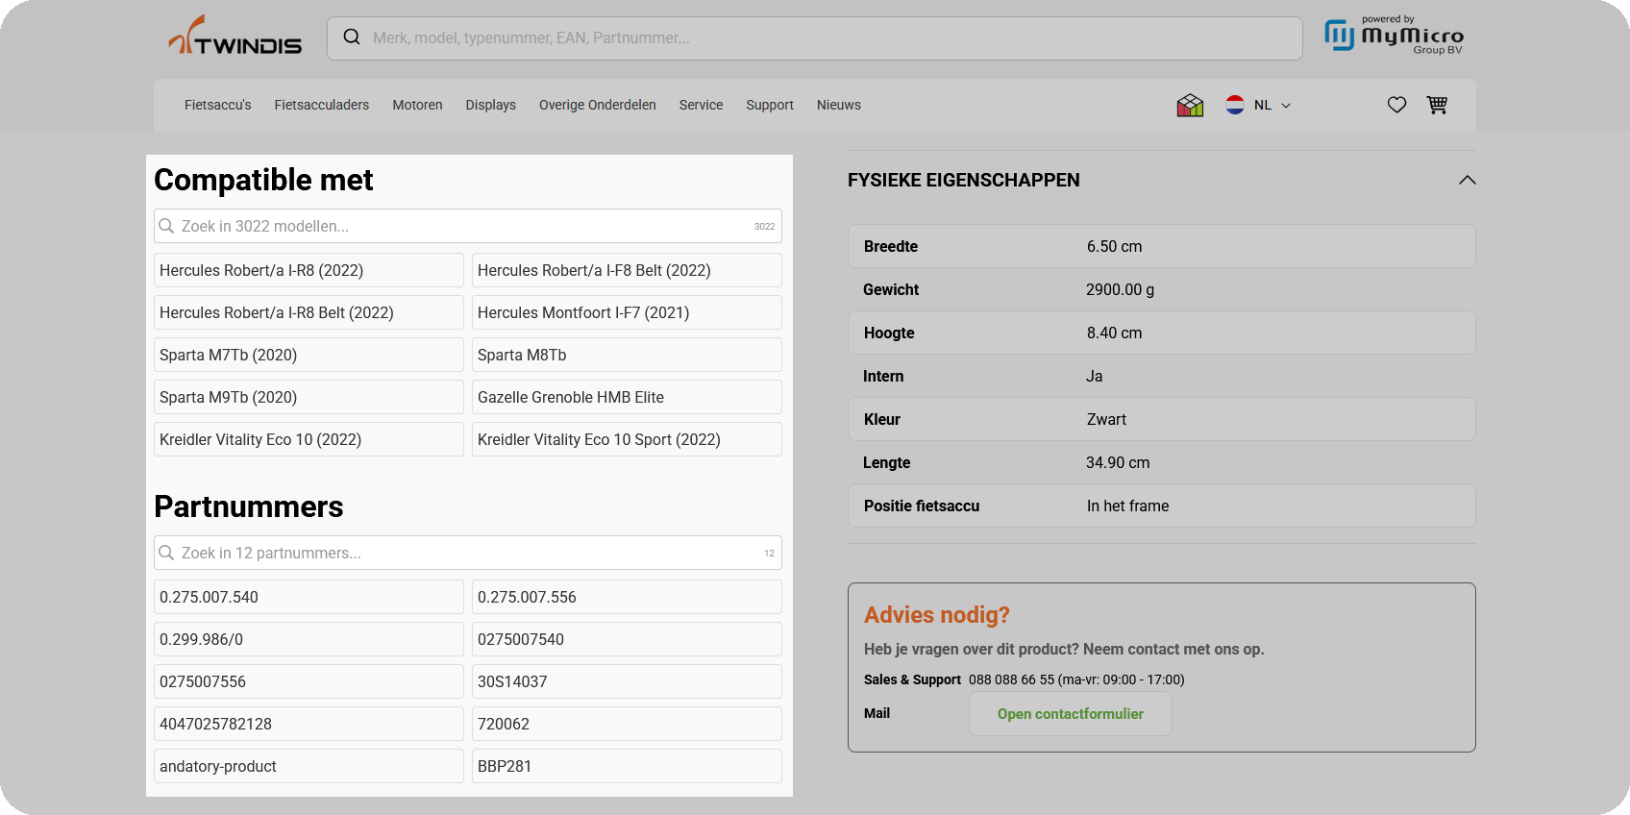Image resolution: width=1630 pixels, height=815 pixels.
Task: Click Open contactformulier button
Action: click(1070, 714)
